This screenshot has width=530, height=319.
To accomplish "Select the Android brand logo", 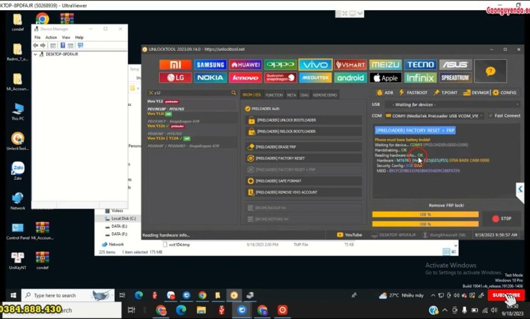I will coord(350,77).
